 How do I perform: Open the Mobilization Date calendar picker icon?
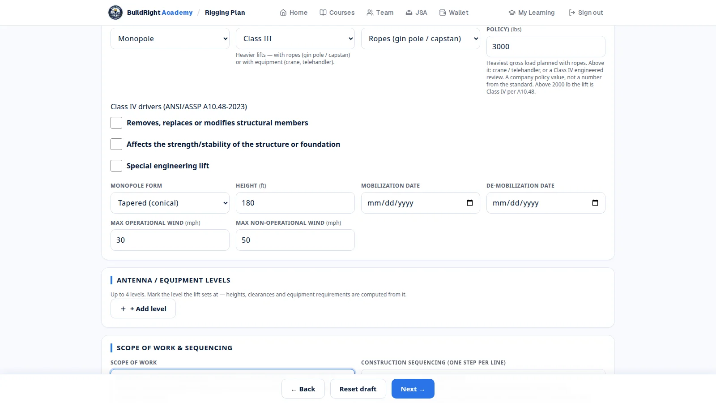tap(470, 203)
